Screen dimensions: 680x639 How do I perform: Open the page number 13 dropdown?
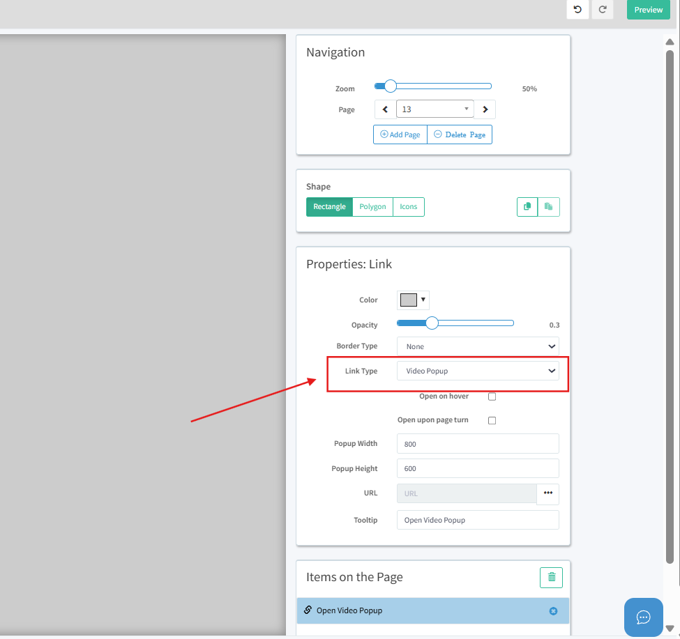435,109
